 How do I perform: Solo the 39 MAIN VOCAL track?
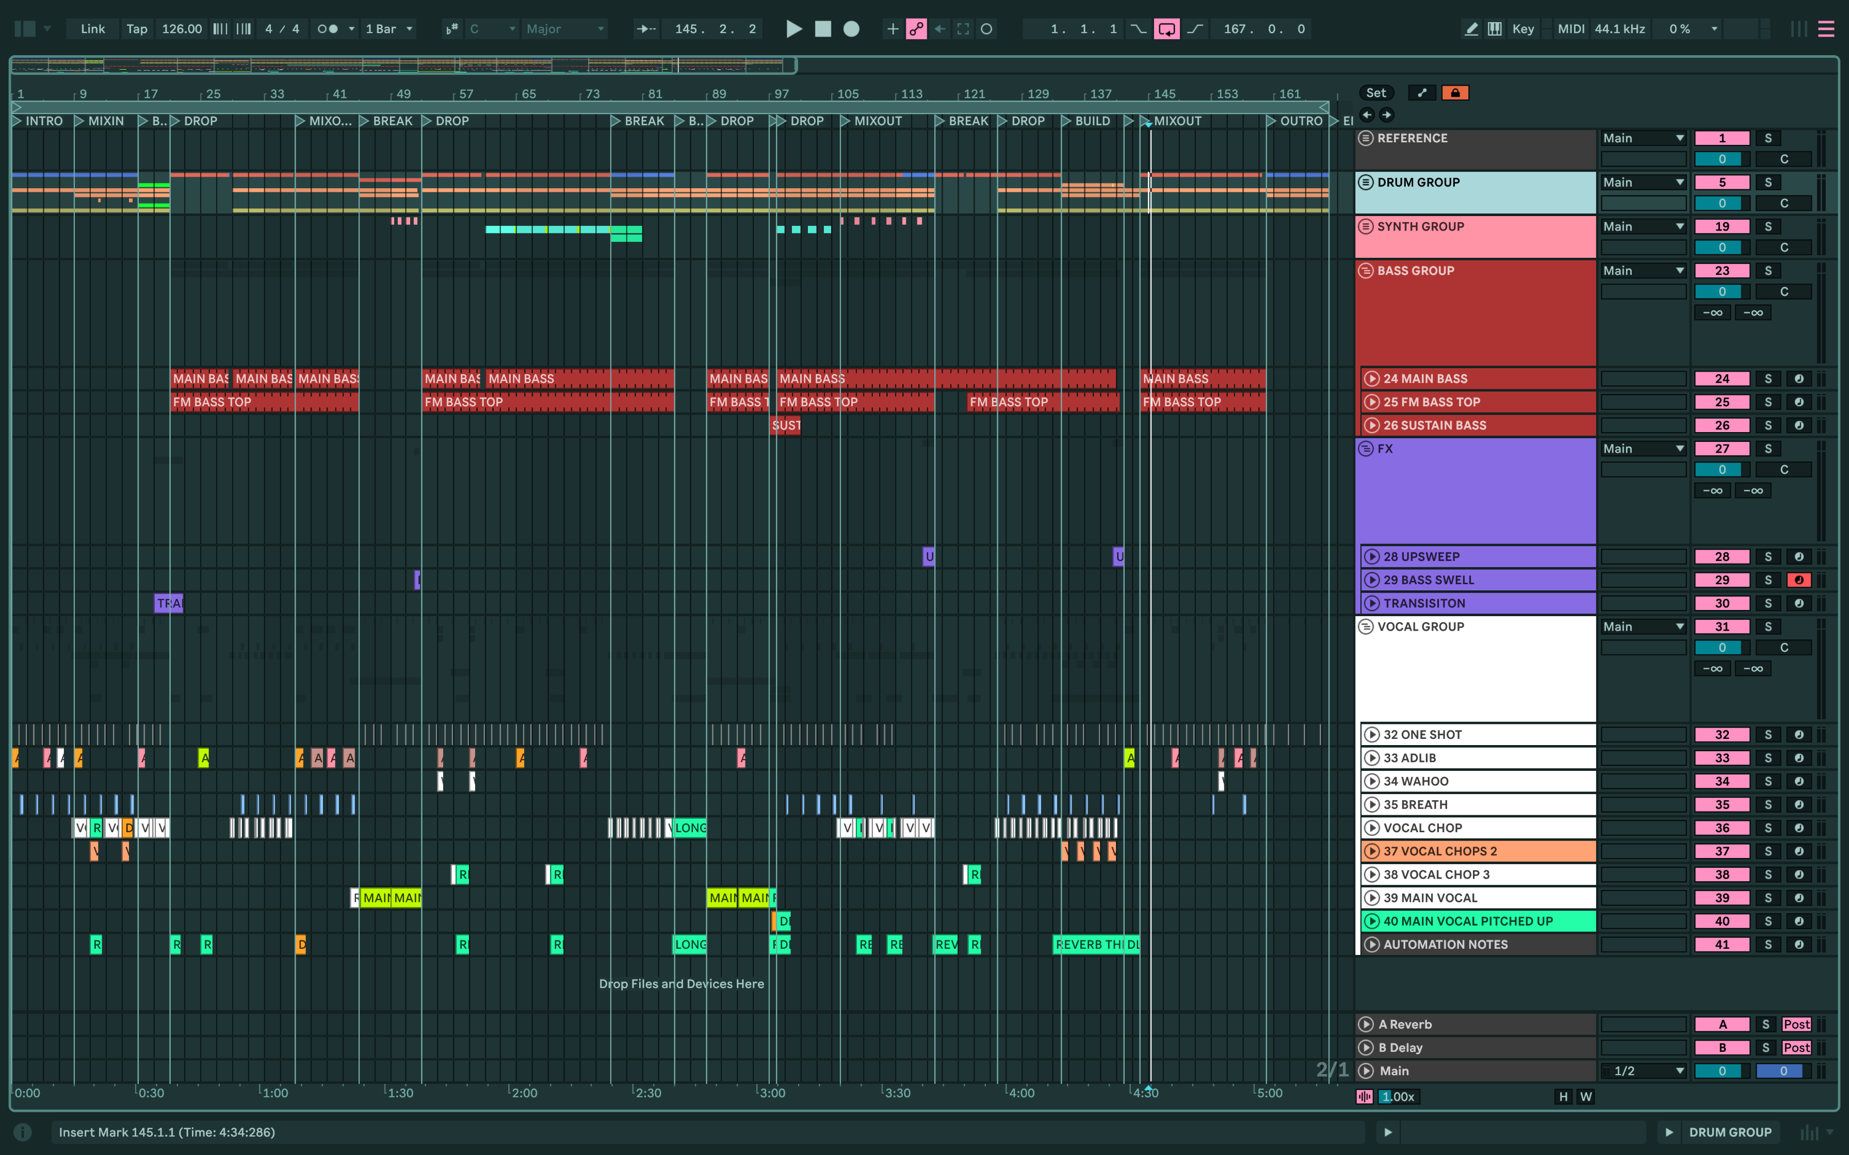tap(1767, 898)
